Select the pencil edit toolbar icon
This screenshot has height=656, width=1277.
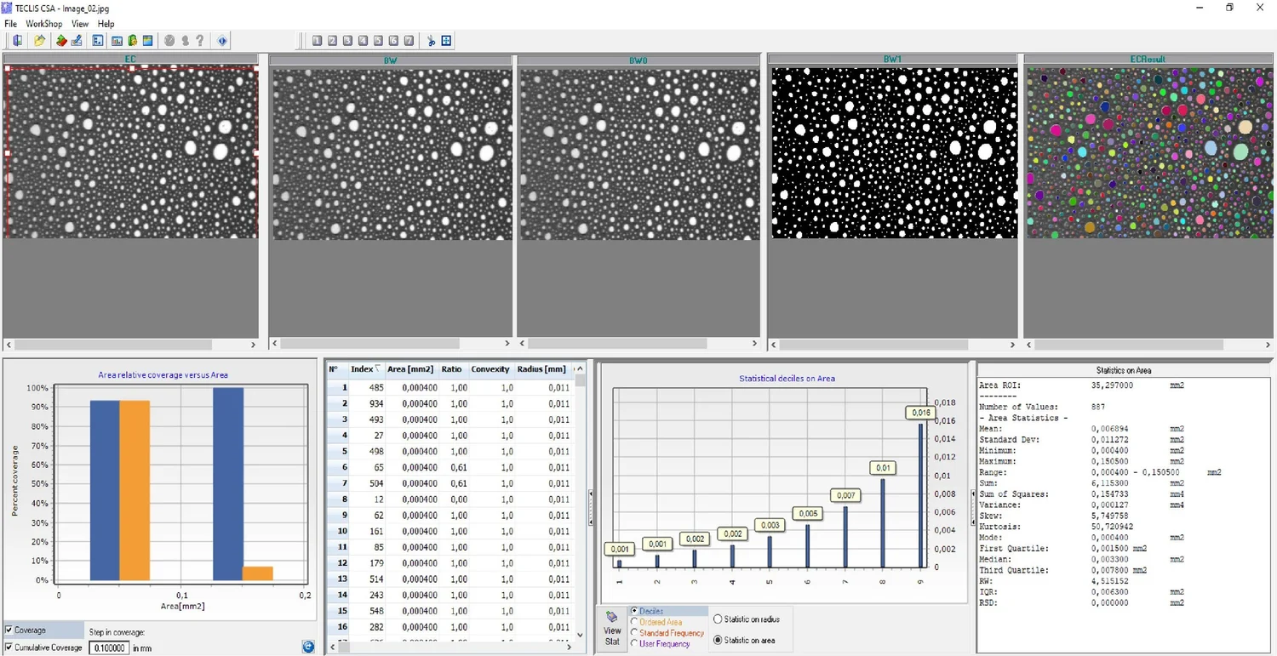click(x=76, y=40)
